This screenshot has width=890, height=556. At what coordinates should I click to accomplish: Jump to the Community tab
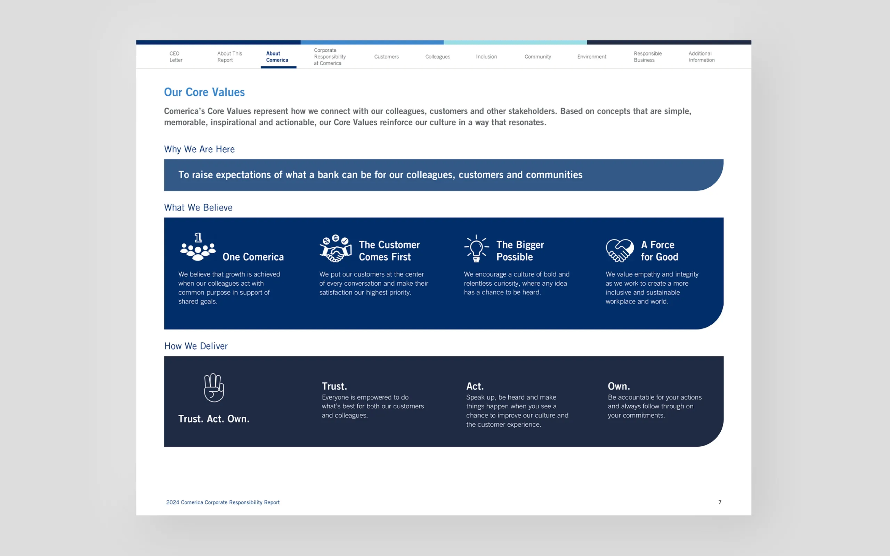click(x=537, y=57)
